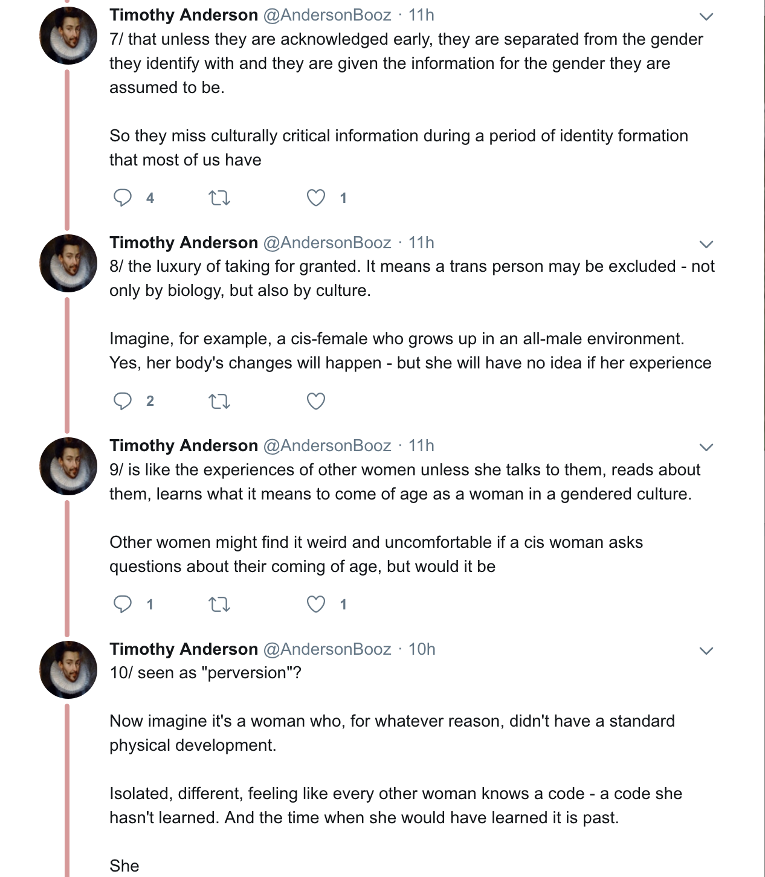Viewport: 765px width, 877px height.
Task: Retweet the 9/ tweet about other women
Action: (x=219, y=604)
